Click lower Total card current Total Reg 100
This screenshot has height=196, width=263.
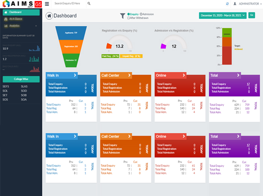point(247,170)
